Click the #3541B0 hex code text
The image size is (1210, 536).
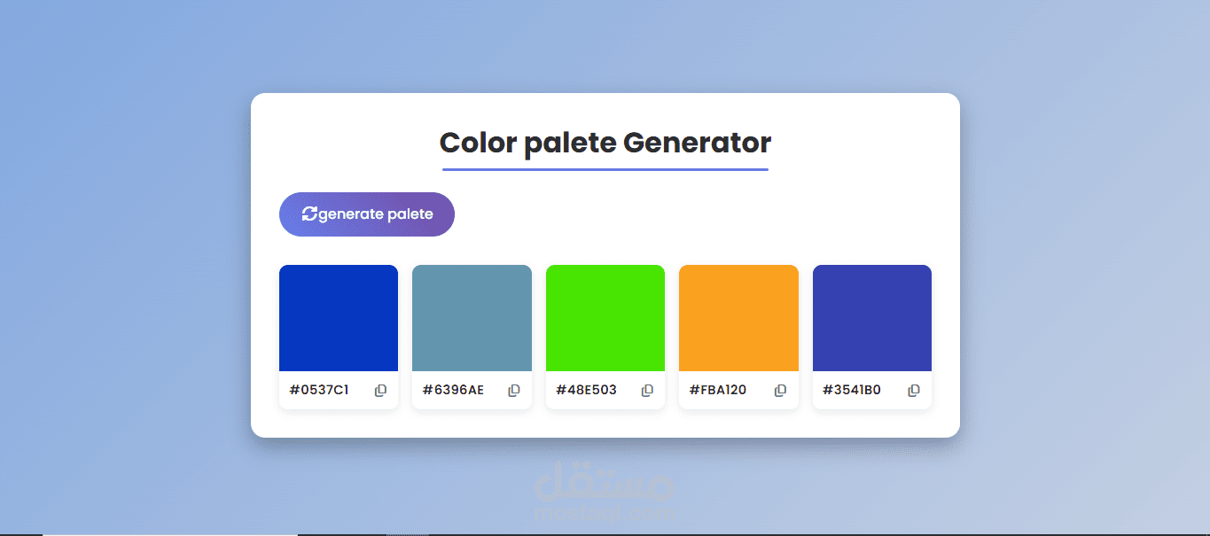click(x=853, y=390)
